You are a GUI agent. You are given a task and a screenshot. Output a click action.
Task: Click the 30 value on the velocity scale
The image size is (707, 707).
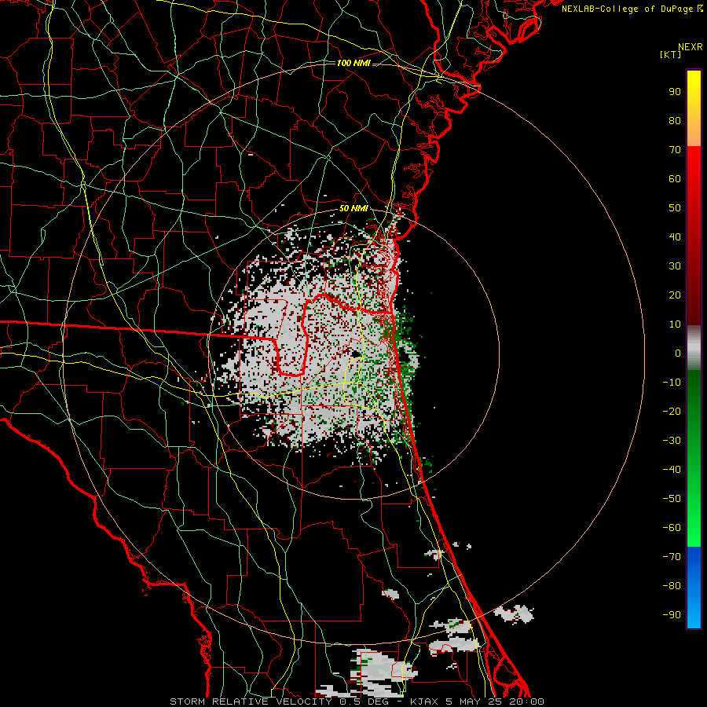coord(675,266)
